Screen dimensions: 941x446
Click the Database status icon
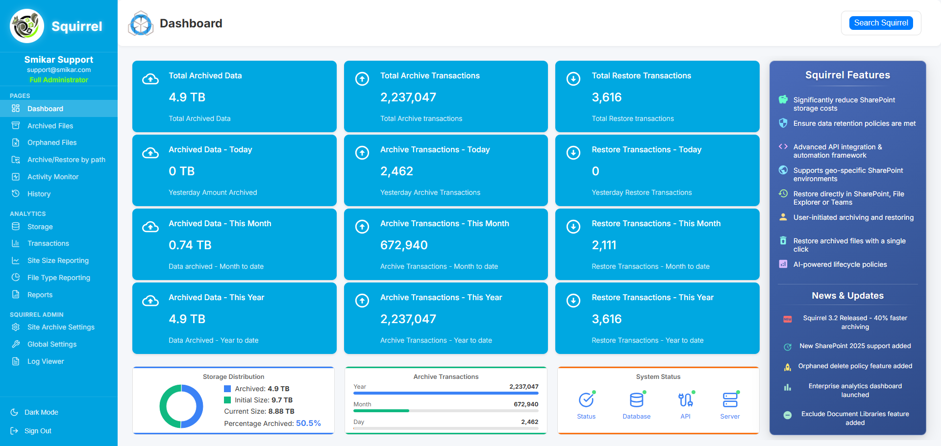(636, 400)
